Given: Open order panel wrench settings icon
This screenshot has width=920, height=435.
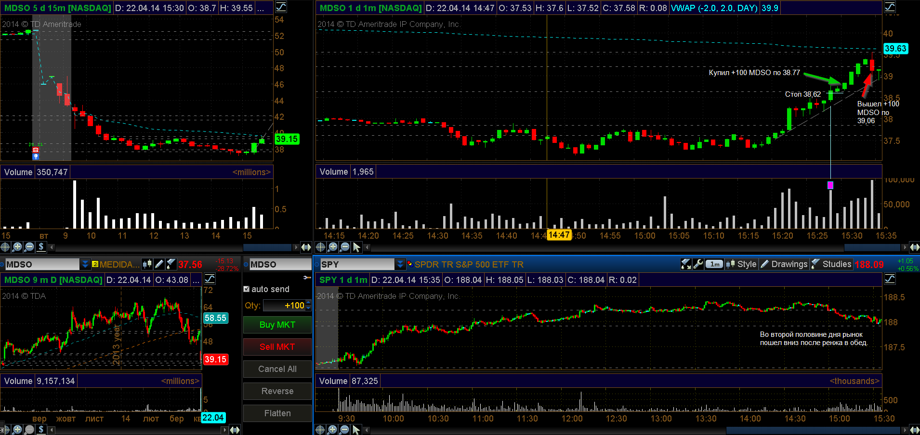Looking at the screenshot, I should coord(307,278).
